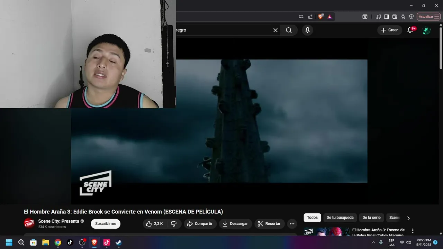
Task: Open Windows taskbar search
Action: [x=21, y=242]
